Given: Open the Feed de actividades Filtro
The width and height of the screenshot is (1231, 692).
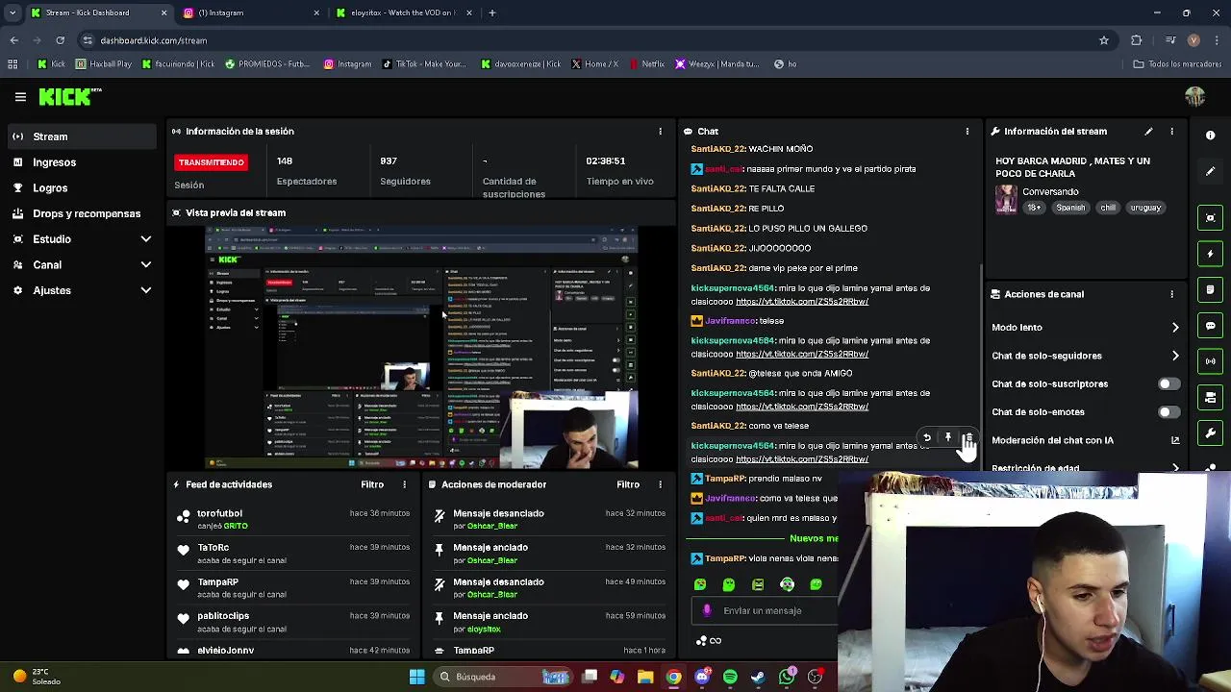Looking at the screenshot, I should click(372, 484).
